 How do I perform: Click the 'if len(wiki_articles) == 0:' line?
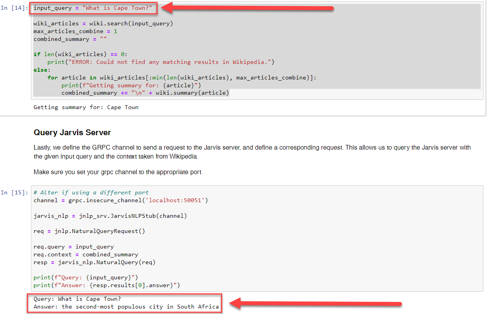pyautogui.click(x=81, y=54)
